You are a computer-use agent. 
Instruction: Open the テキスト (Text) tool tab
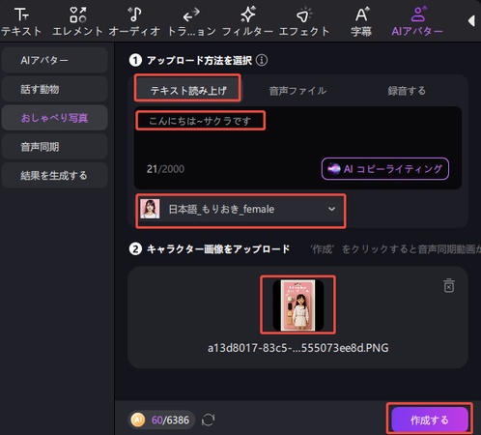(21, 22)
